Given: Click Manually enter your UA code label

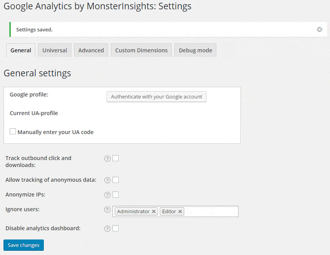Looking at the screenshot, I should click(55, 132).
